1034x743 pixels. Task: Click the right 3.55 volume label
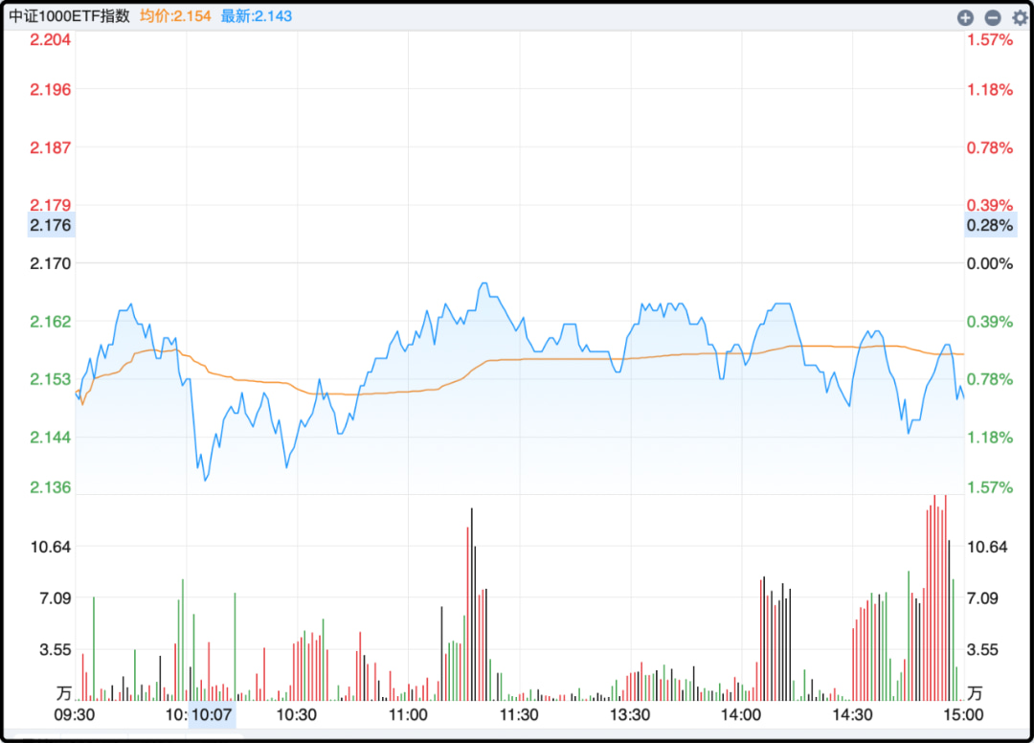tap(982, 650)
